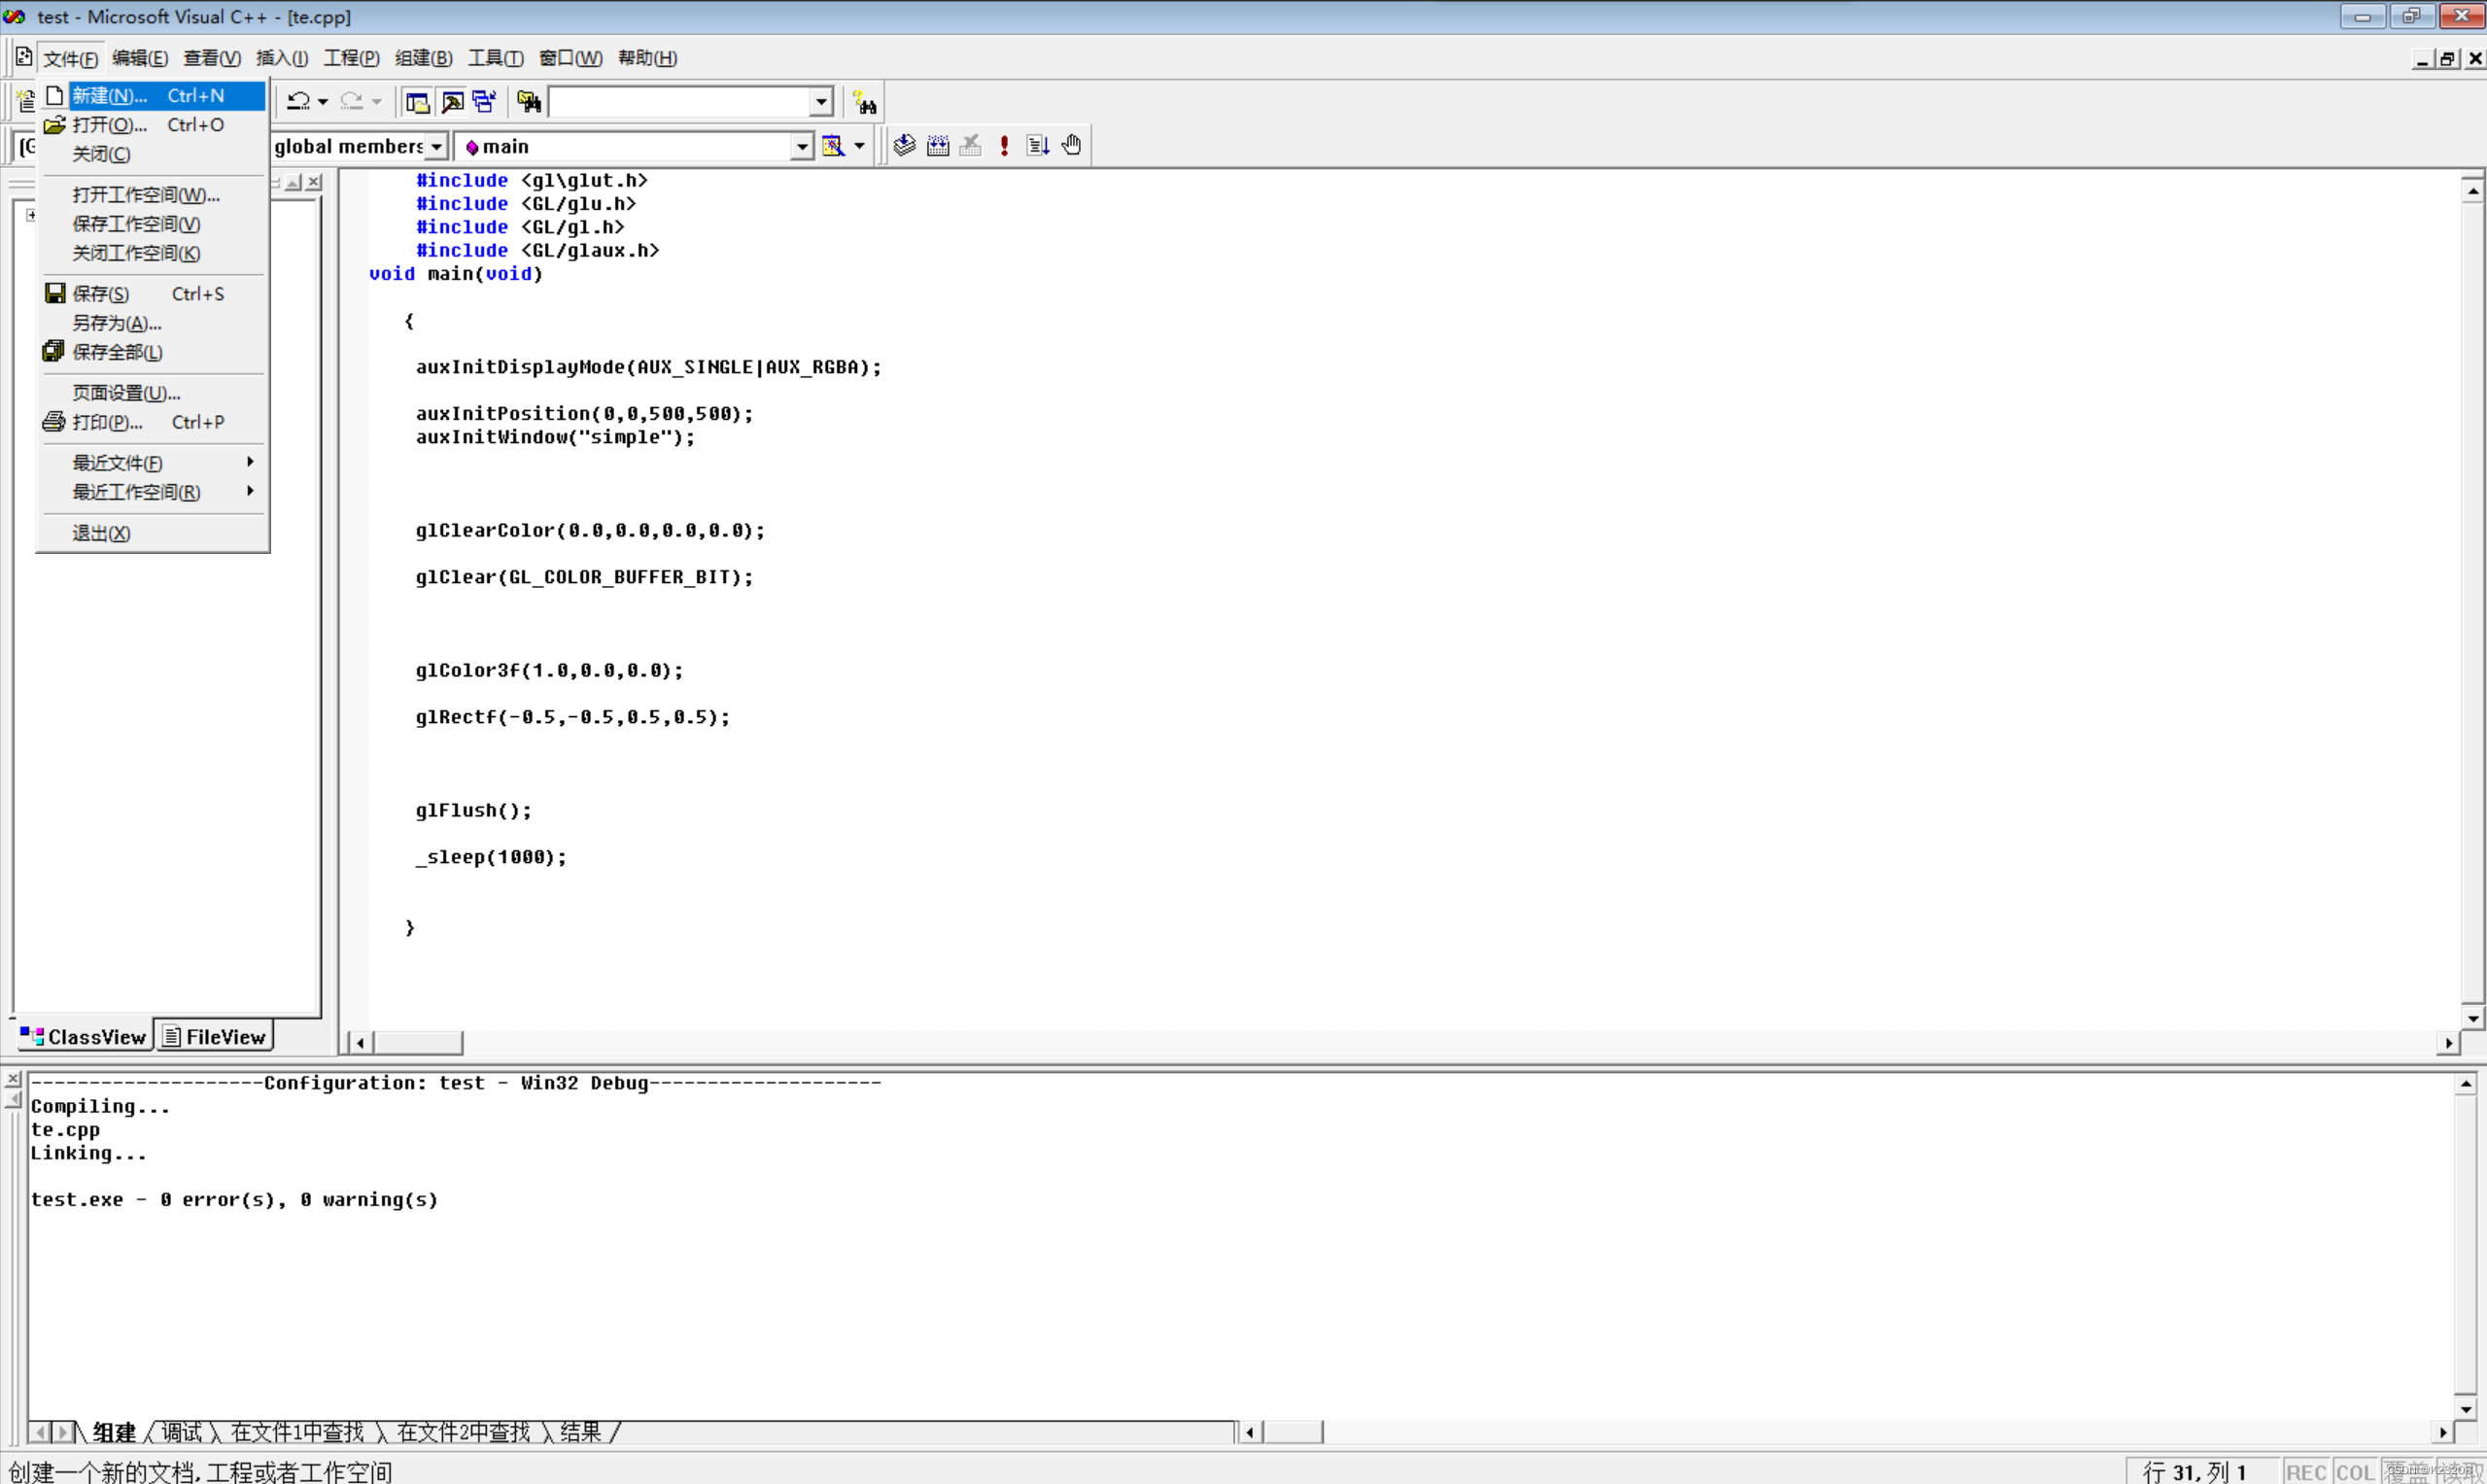Switch to the FileView panel tab
This screenshot has width=2487, height=1484.
point(215,1036)
